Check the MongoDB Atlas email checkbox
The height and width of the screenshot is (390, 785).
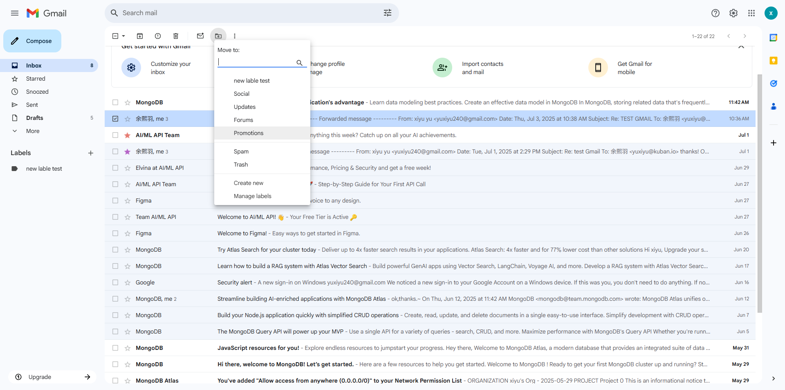(115, 381)
